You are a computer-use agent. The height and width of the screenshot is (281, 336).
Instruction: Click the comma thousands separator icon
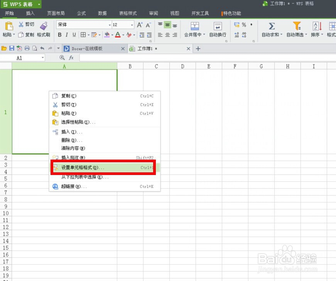251,25
